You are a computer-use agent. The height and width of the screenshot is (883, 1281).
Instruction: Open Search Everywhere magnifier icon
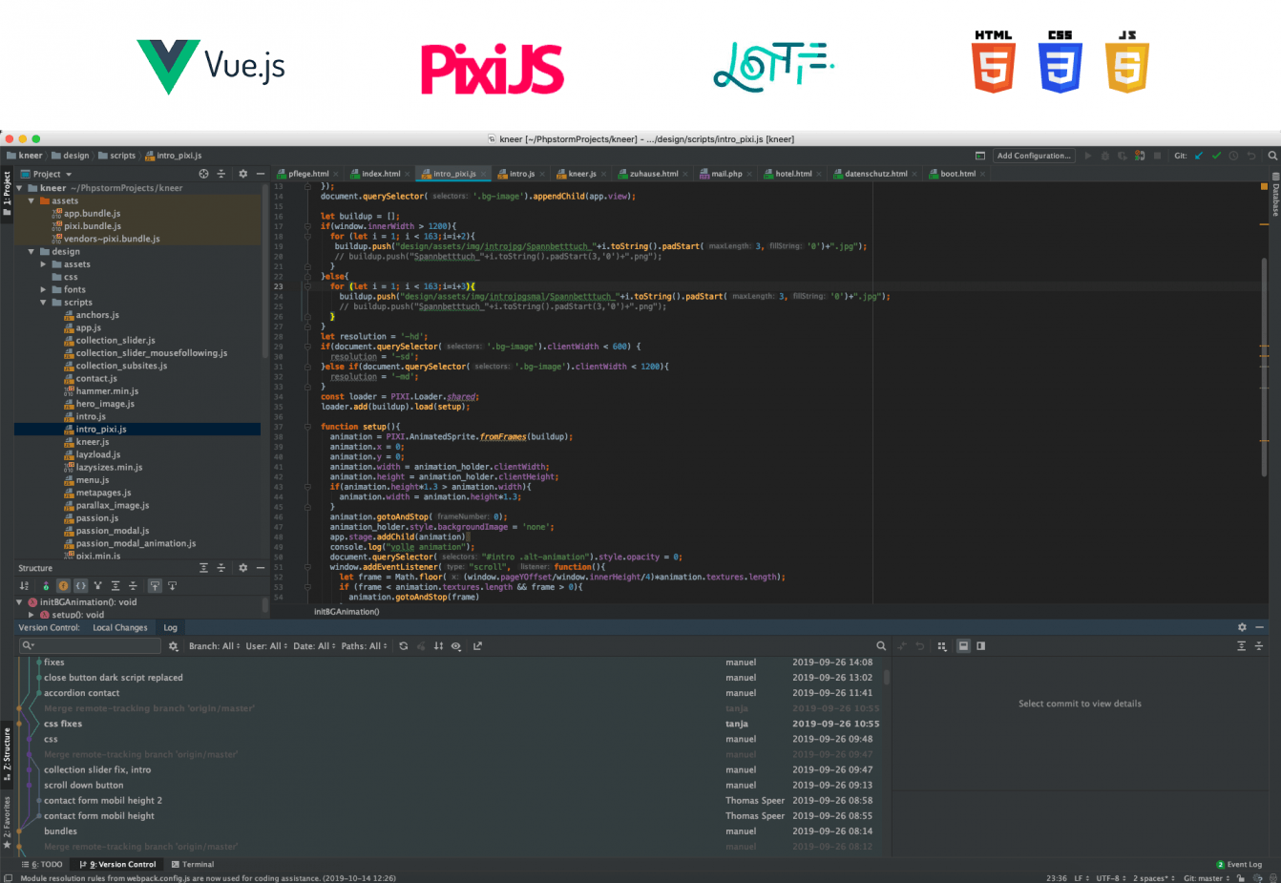pyautogui.click(x=1272, y=156)
